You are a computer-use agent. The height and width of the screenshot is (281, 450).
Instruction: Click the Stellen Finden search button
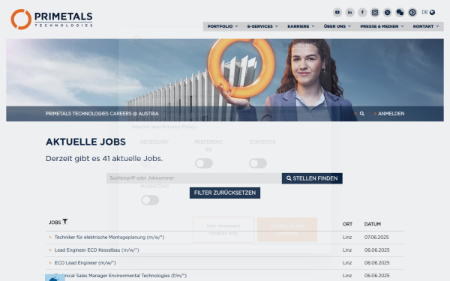(x=312, y=178)
